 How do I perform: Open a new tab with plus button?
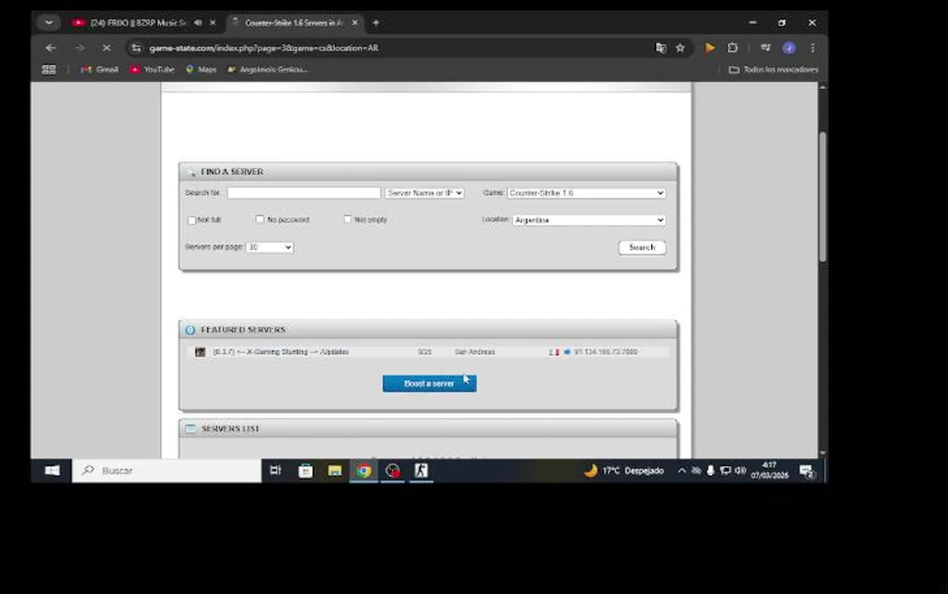pyautogui.click(x=376, y=23)
